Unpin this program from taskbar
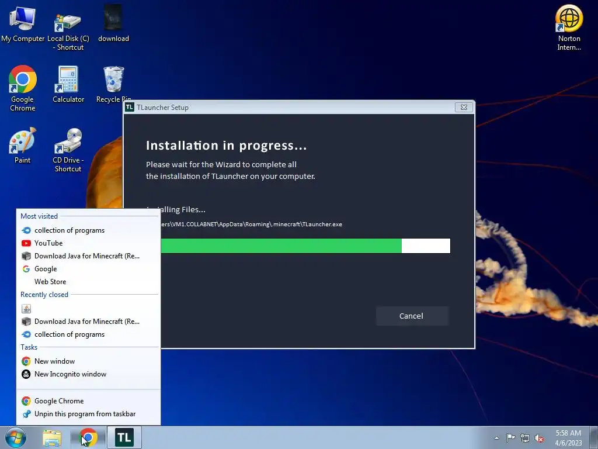This screenshot has height=449, width=598. point(89,414)
